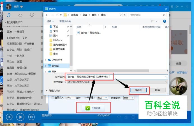The width and height of the screenshot is (194, 126).
Task: Open the 铃声质量 默认 dropdown
Action: (102, 98)
